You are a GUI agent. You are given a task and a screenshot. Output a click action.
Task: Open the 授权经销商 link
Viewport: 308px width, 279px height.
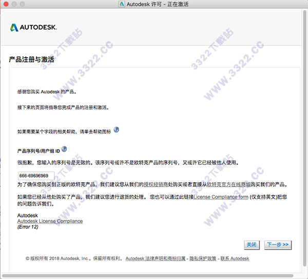click(x=156, y=184)
